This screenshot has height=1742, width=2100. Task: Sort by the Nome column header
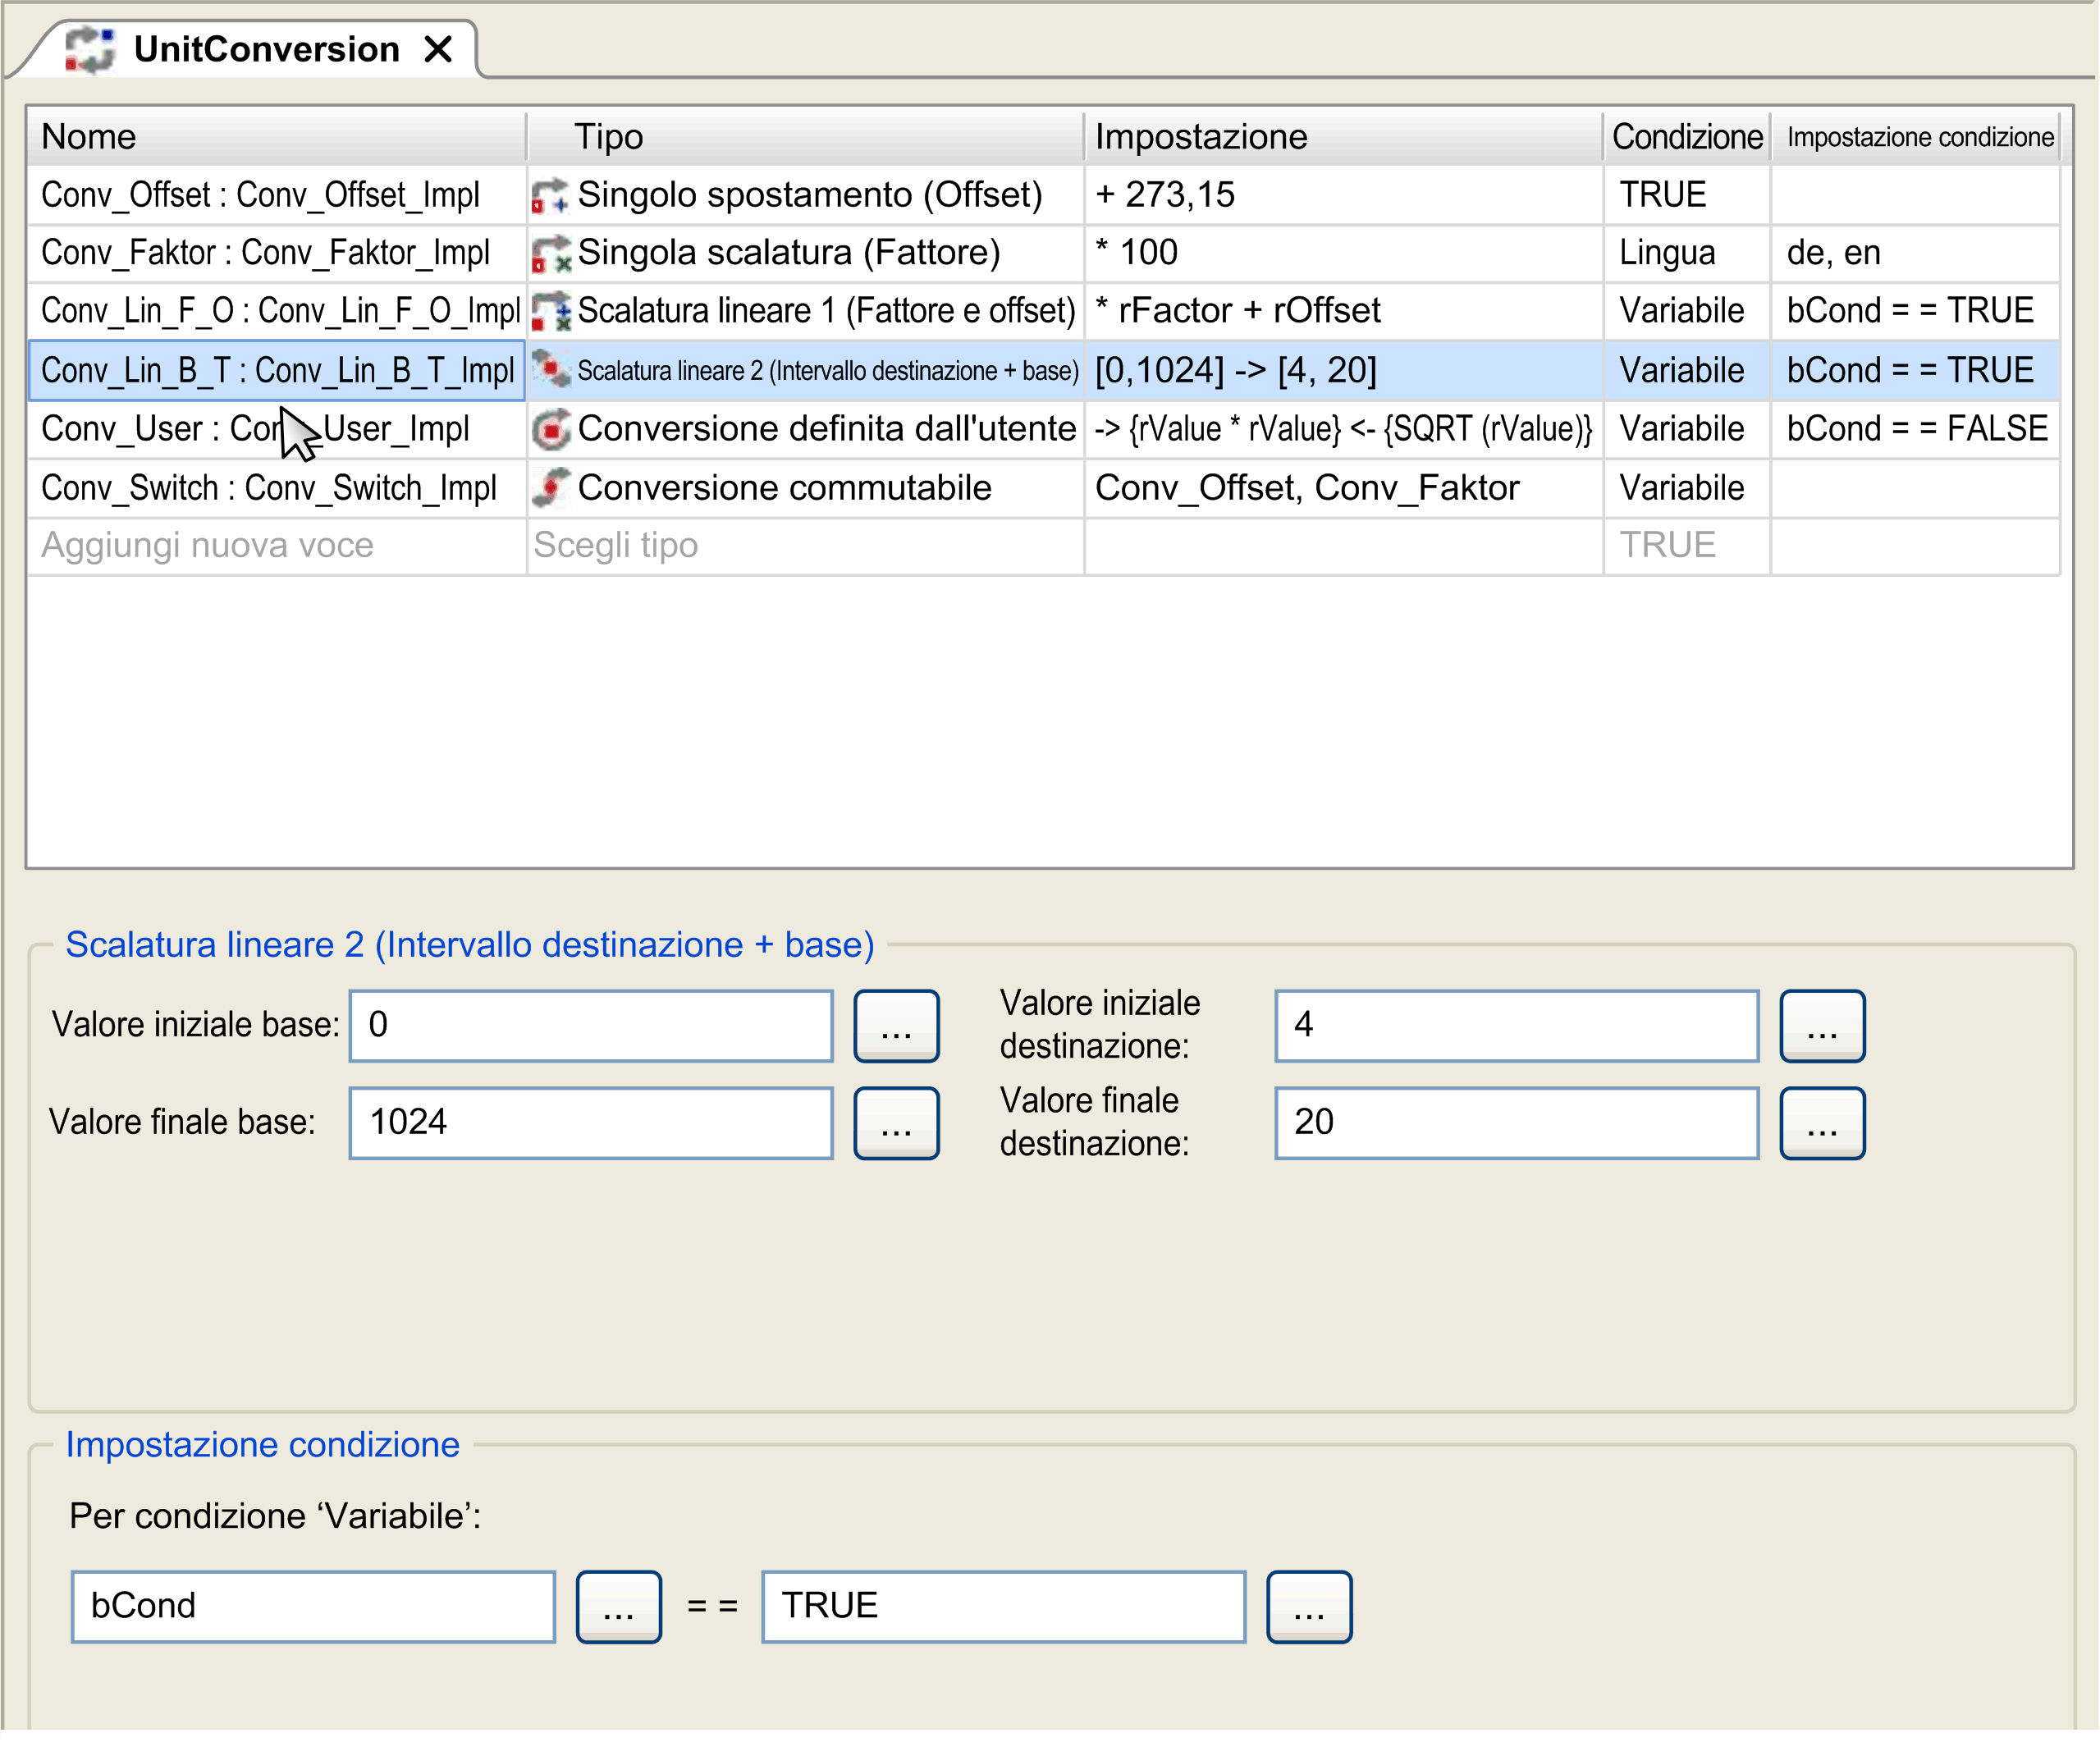point(276,137)
